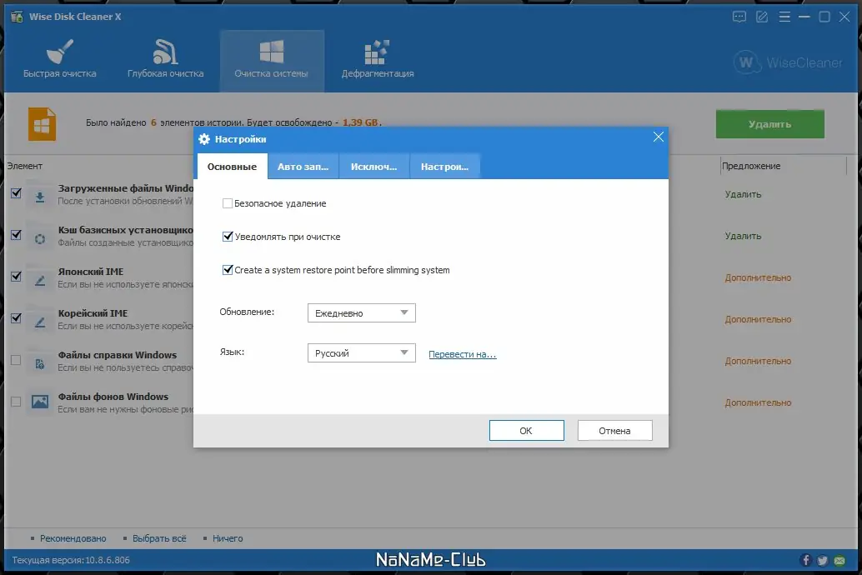Screen dimensions: 862x575
Task: Click Дополнительно for the Японский IME row
Action: pyautogui.click(x=758, y=277)
